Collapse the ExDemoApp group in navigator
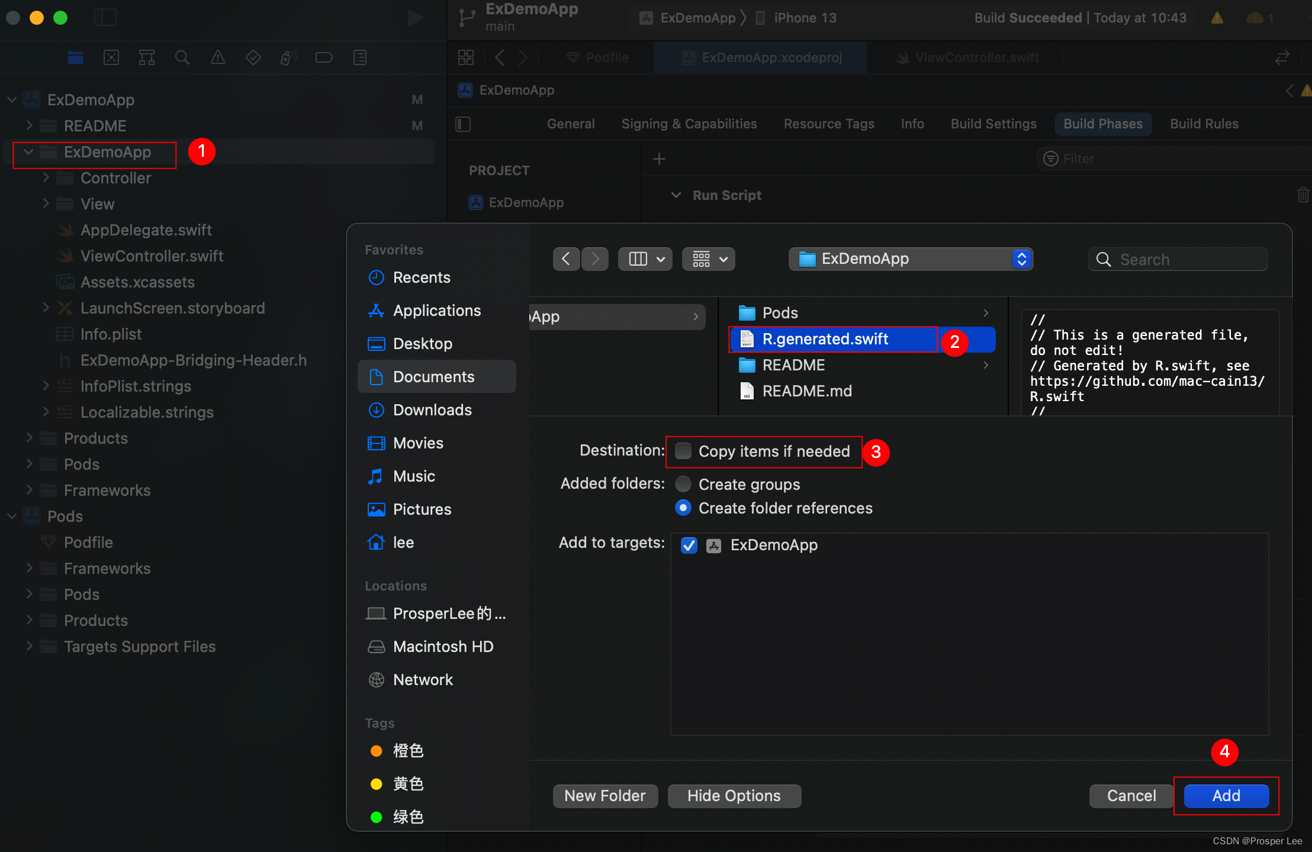The width and height of the screenshot is (1312, 852). pos(28,152)
